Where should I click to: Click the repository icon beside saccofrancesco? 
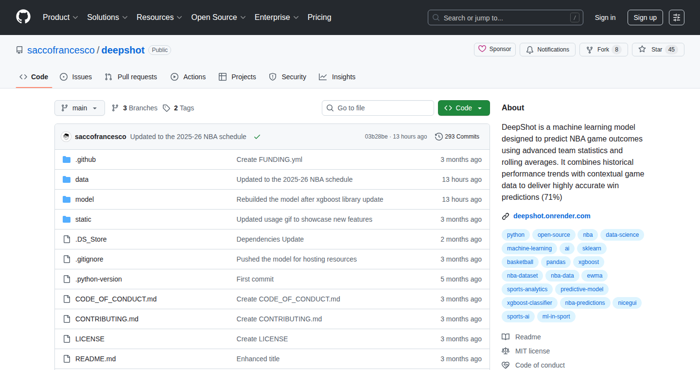(x=19, y=50)
